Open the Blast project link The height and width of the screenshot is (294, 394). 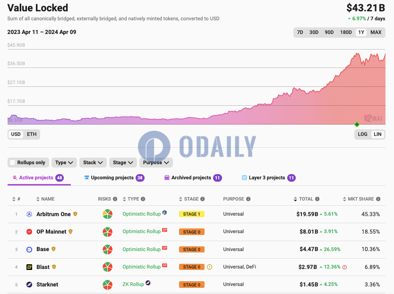(43, 267)
